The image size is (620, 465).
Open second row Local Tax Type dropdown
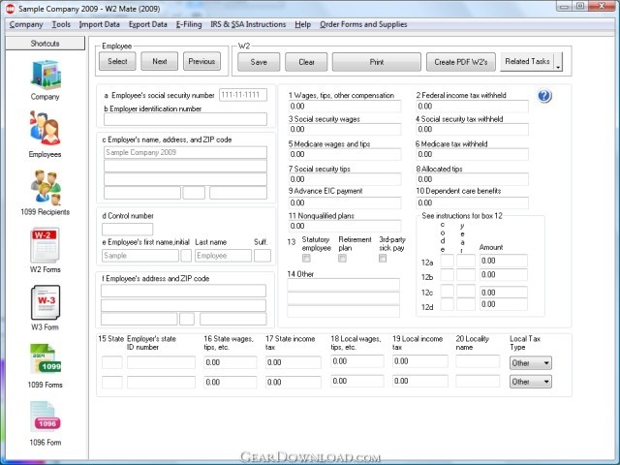(531, 382)
